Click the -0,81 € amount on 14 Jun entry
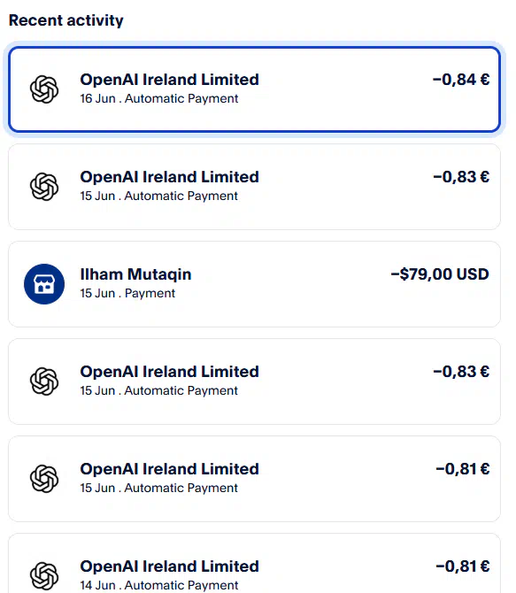Image resolution: width=516 pixels, height=593 pixels. pyautogui.click(x=463, y=566)
